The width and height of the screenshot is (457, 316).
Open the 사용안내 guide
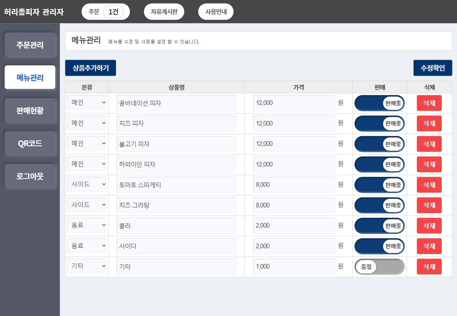(215, 12)
